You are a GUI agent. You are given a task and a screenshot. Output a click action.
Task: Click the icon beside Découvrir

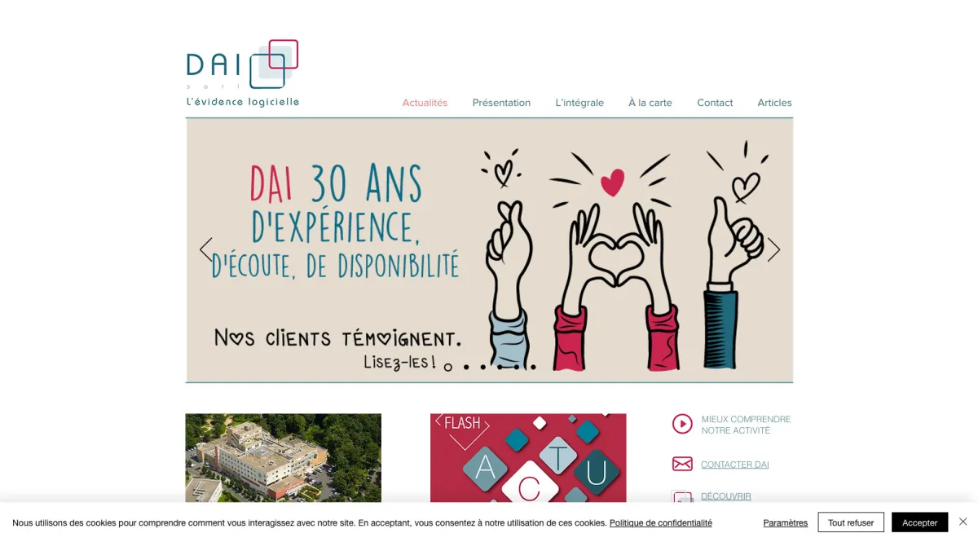pyautogui.click(x=682, y=496)
